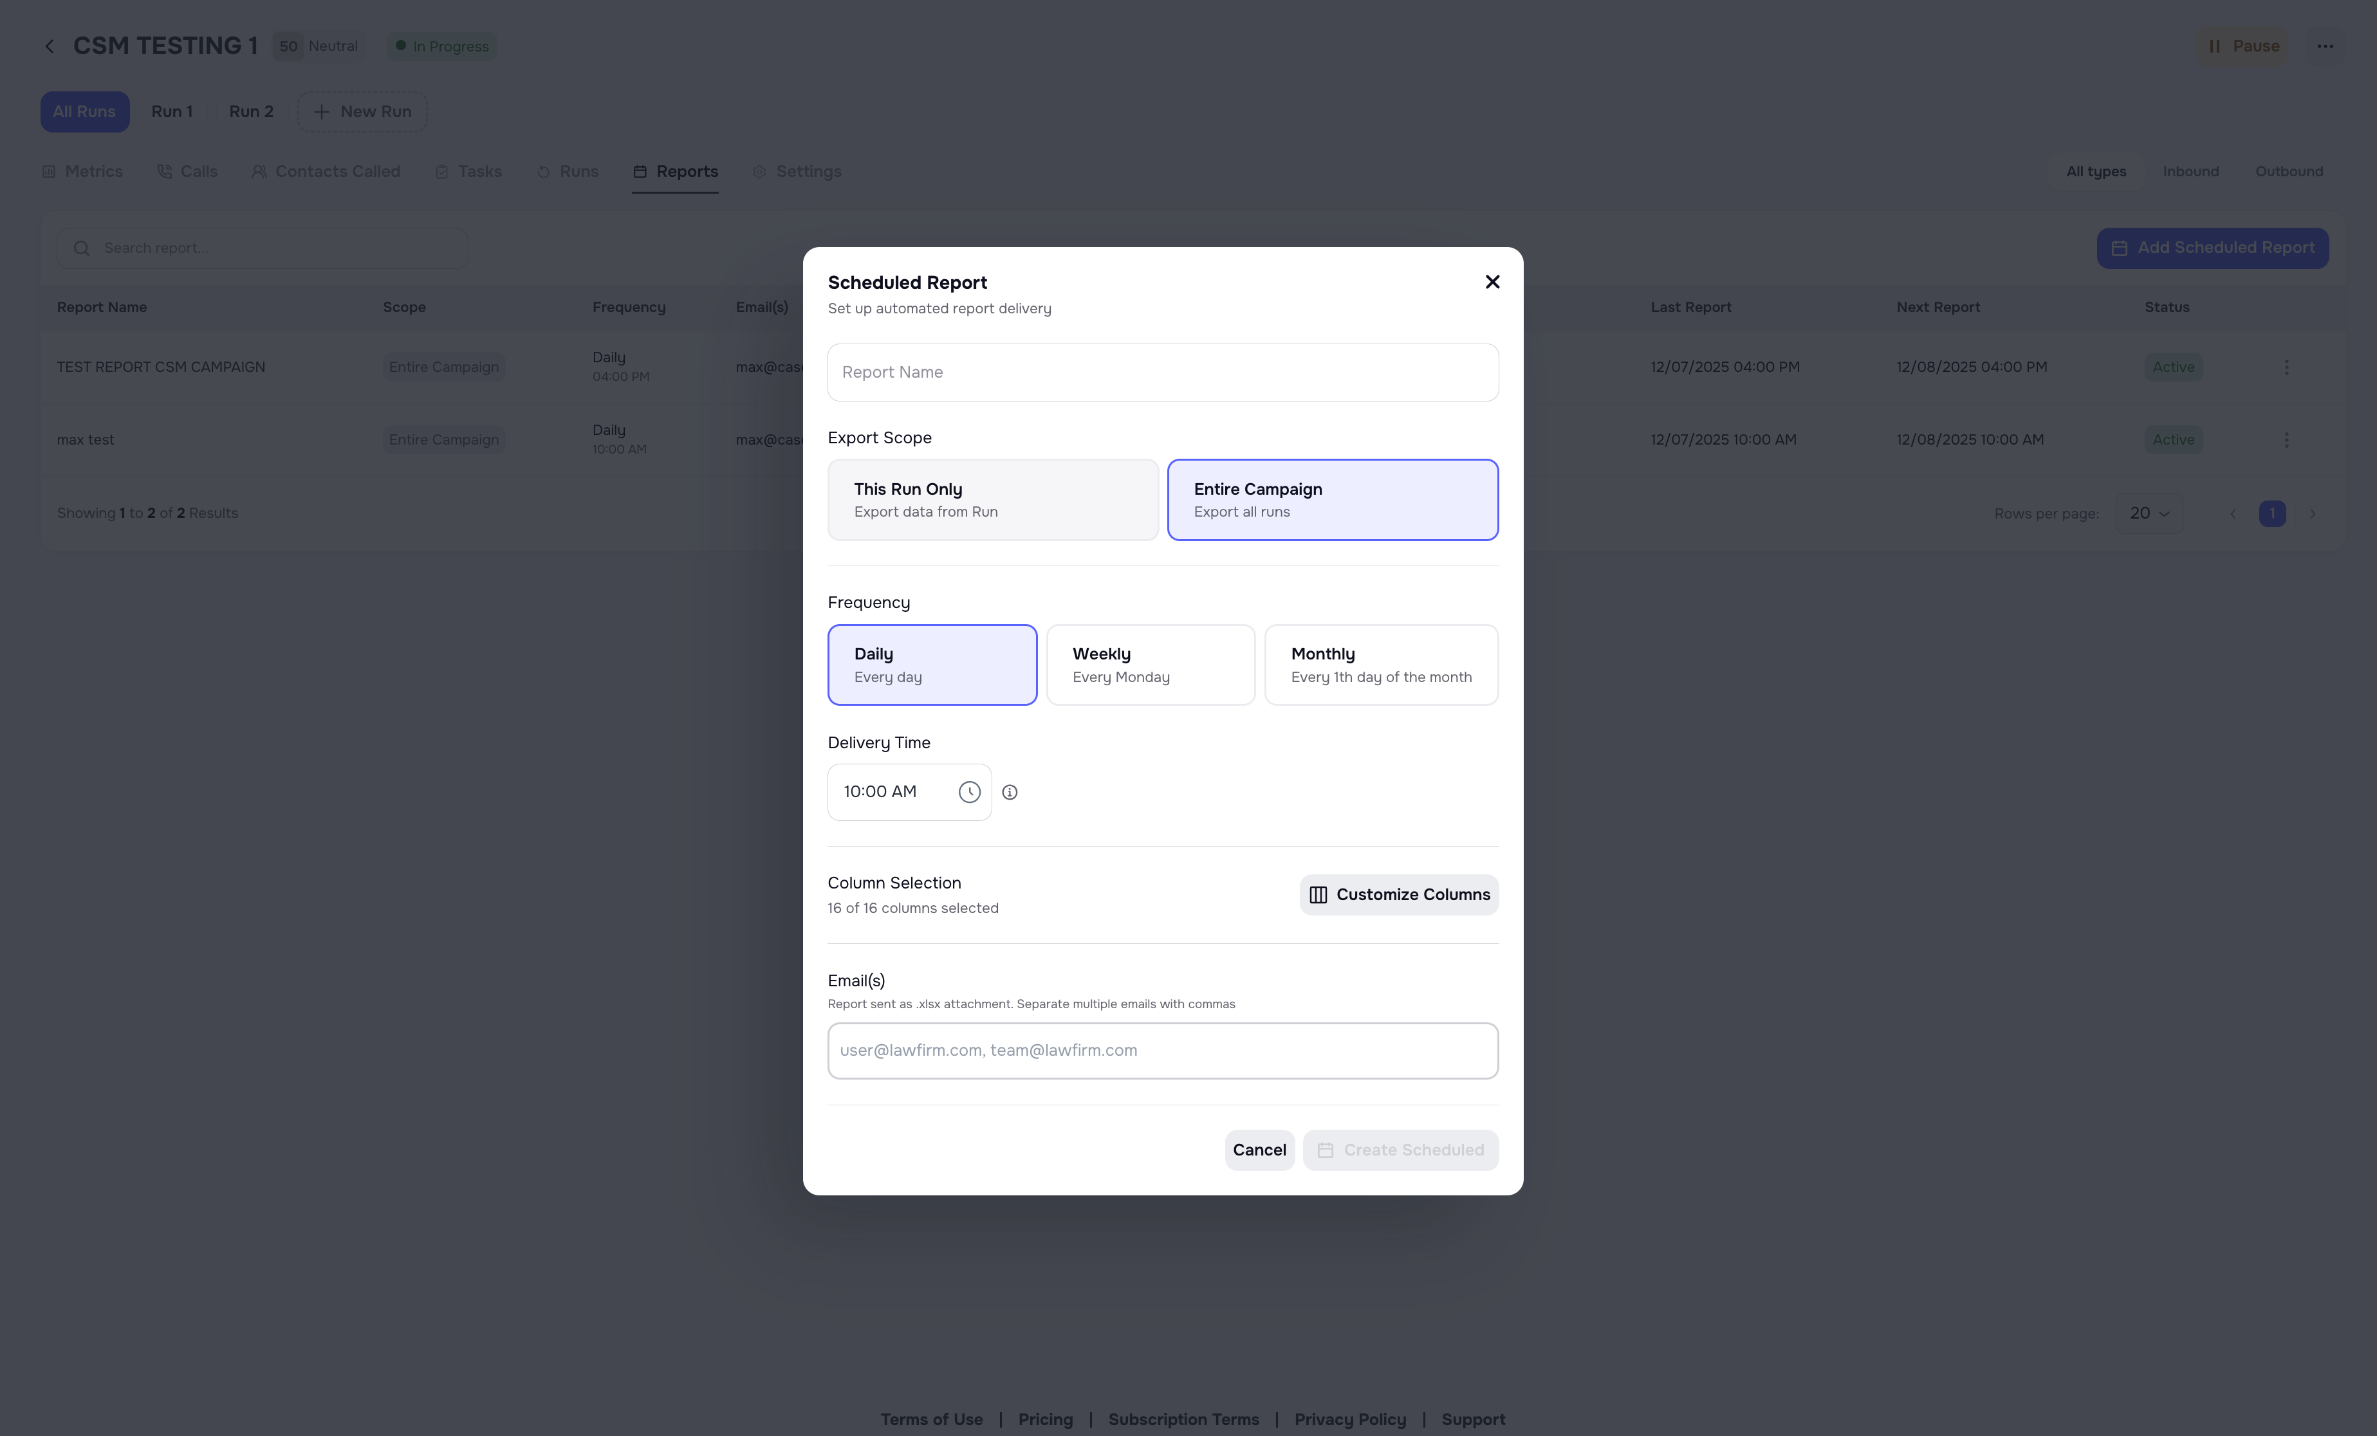The image size is (2377, 1436).
Task: Click the info icon beside the delivery time
Action: pos(1010,792)
